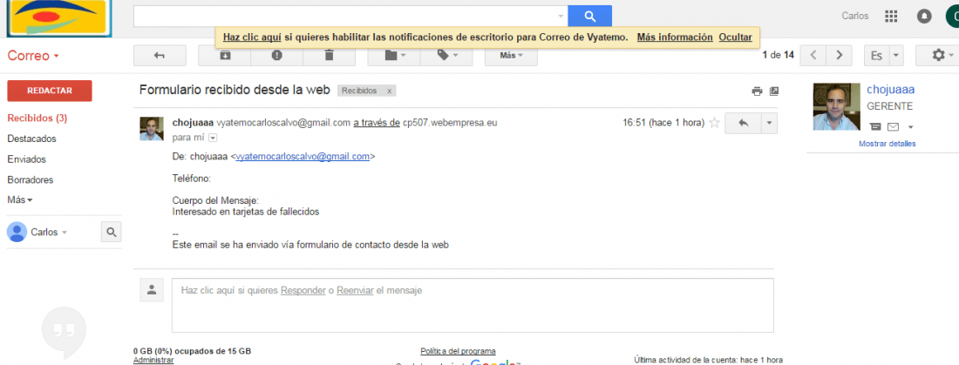Delete the email with the trash icon

pyautogui.click(x=329, y=55)
